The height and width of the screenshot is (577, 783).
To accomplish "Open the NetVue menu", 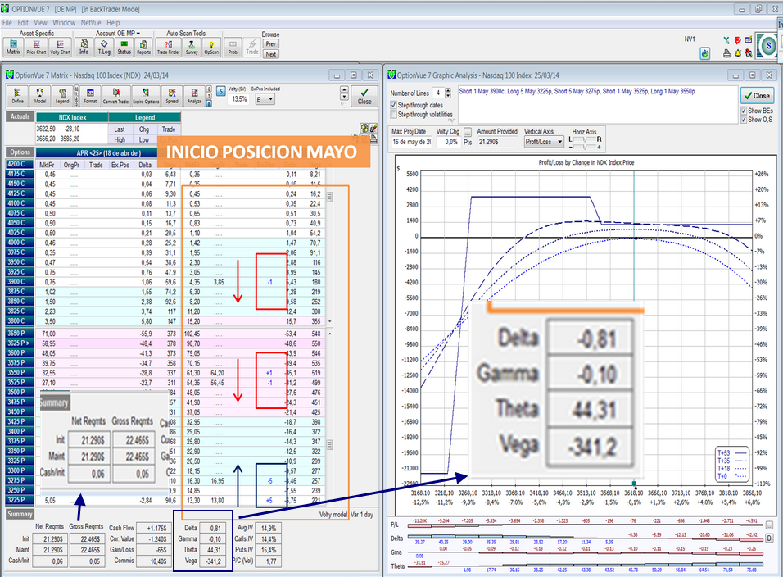I will click(x=91, y=22).
